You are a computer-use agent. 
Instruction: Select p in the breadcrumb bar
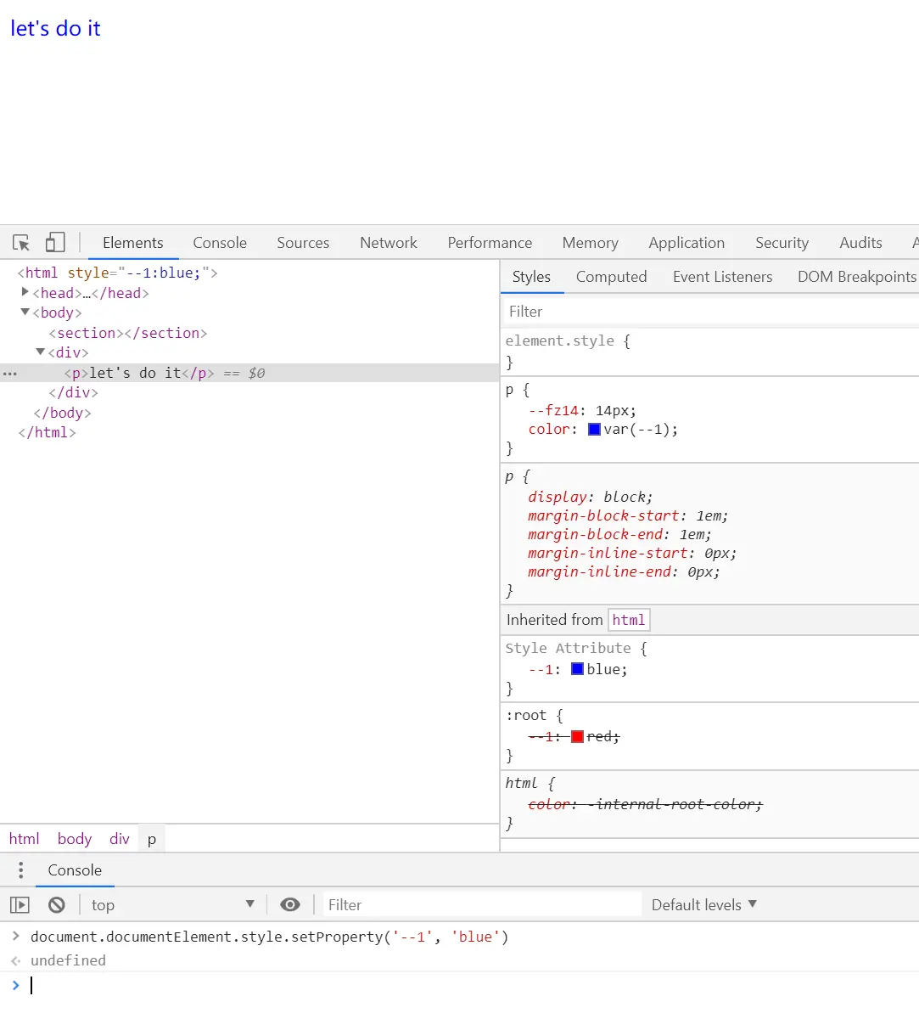152,839
